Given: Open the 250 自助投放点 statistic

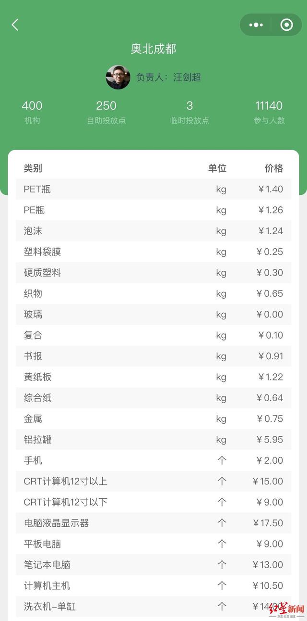Looking at the screenshot, I should coord(106,112).
